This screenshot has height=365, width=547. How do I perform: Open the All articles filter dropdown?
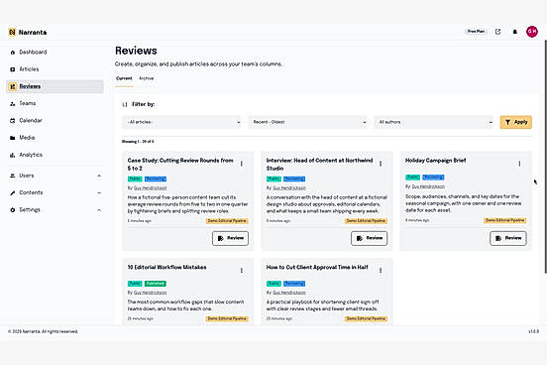tap(181, 122)
